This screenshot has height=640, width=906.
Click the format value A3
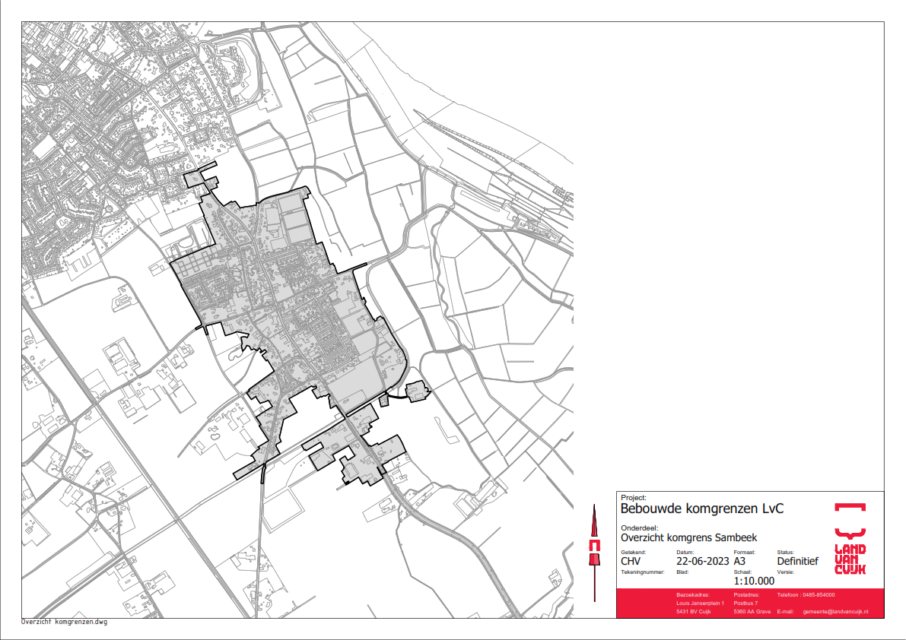click(x=741, y=562)
